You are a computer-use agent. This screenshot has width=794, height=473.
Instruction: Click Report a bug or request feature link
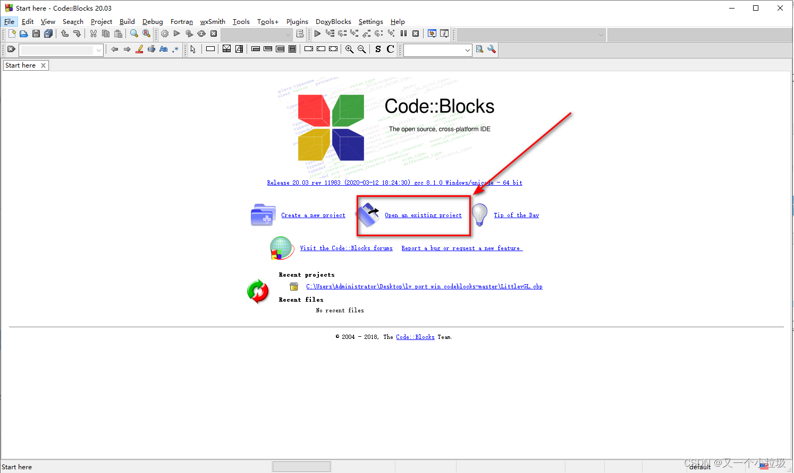pos(462,248)
